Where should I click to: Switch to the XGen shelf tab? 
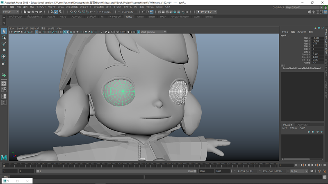click(197, 17)
